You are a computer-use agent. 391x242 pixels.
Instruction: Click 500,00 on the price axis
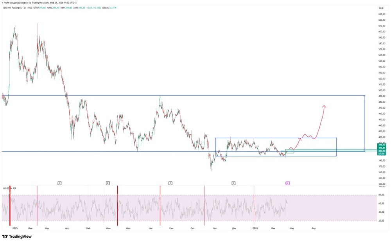[382, 91]
